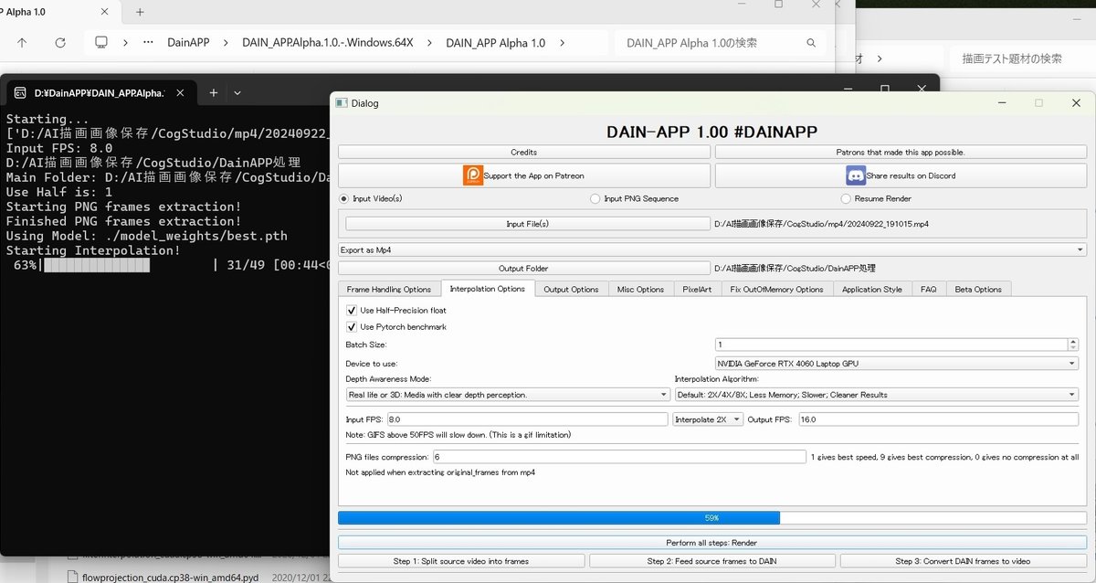Open the Export as Mp4 dropdown
This screenshot has height=583, width=1096.
click(712, 249)
